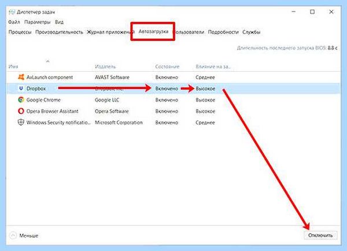Viewport: 347px width, 251px height.
Task: Open the Параметры menu
Action: pyautogui.click(x=38, y=22)
